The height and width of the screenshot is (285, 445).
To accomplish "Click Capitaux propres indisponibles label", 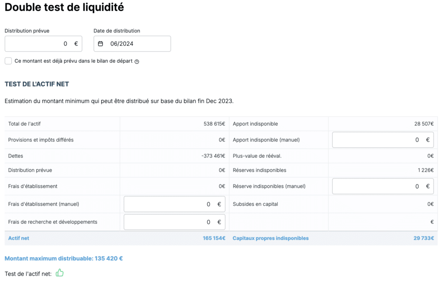I will pyautogui.click(x=270, y=238).
